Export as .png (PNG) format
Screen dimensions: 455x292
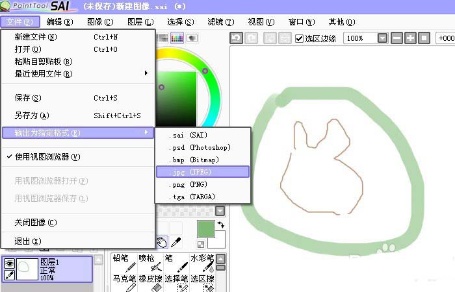[203, 184]
